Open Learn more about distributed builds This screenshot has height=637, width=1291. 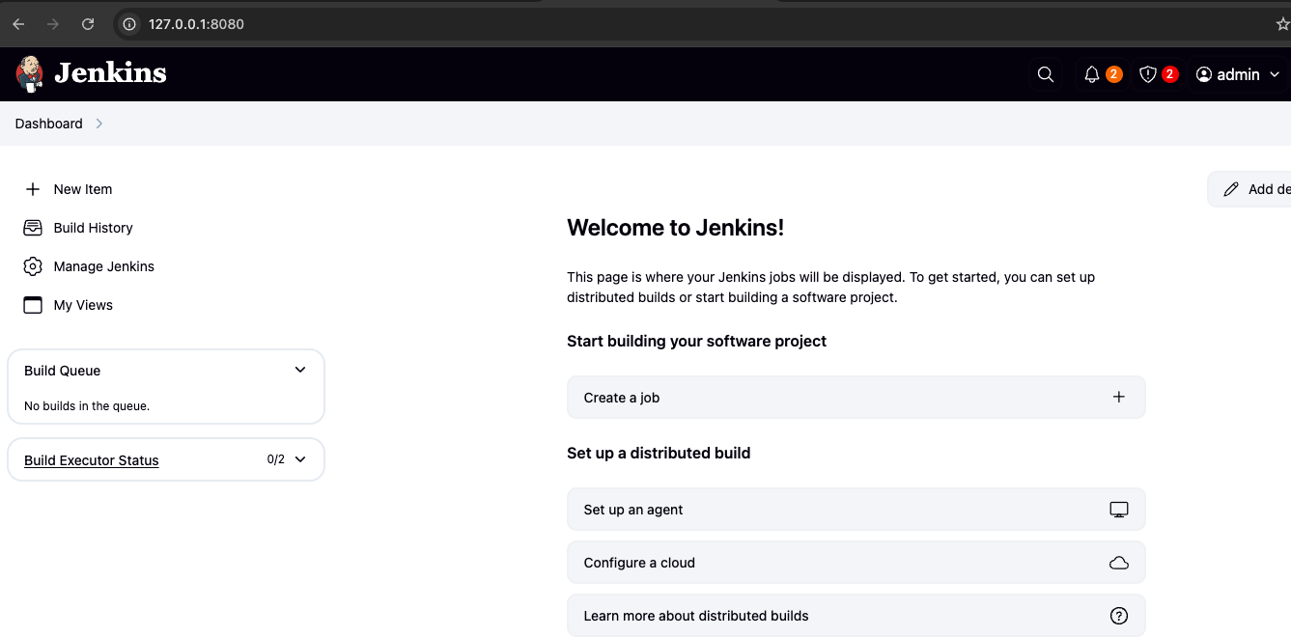pyautogui.click(x=856, y=616)
